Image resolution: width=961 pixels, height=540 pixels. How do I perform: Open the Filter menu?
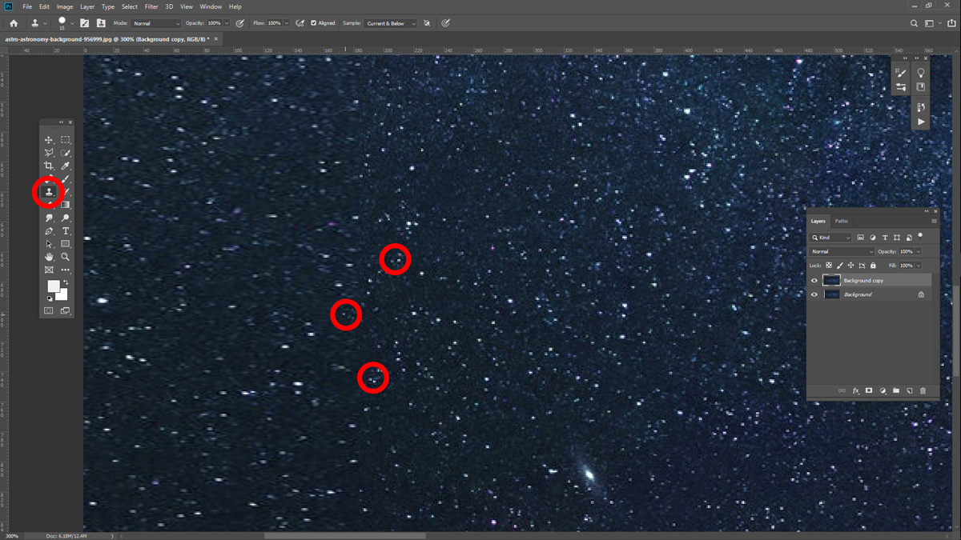coord(151,6)
